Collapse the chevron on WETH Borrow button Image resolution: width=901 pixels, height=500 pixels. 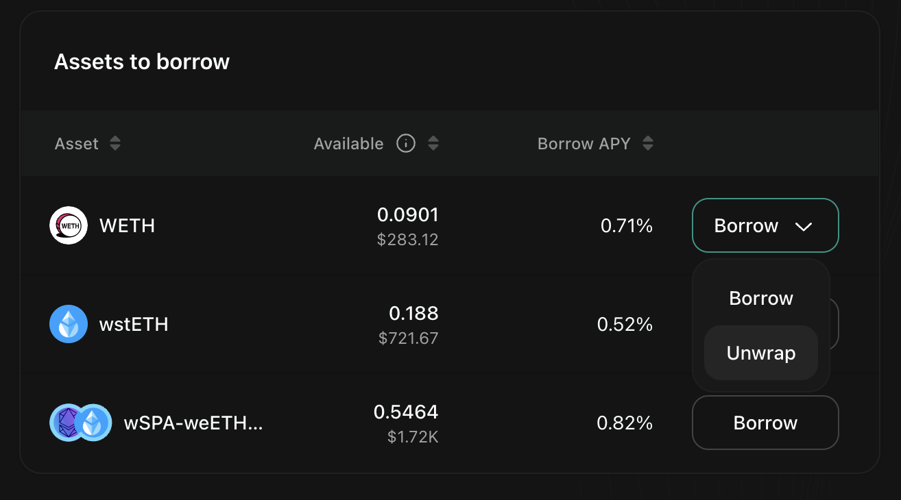click(x=804, y=226)
